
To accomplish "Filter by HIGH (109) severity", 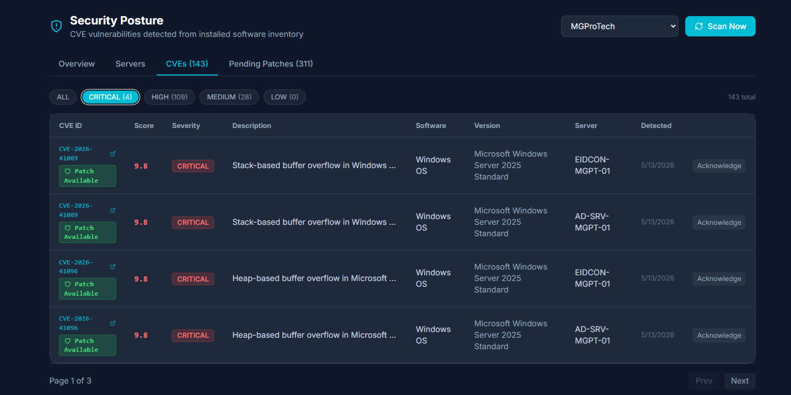I will pos(169,97).
